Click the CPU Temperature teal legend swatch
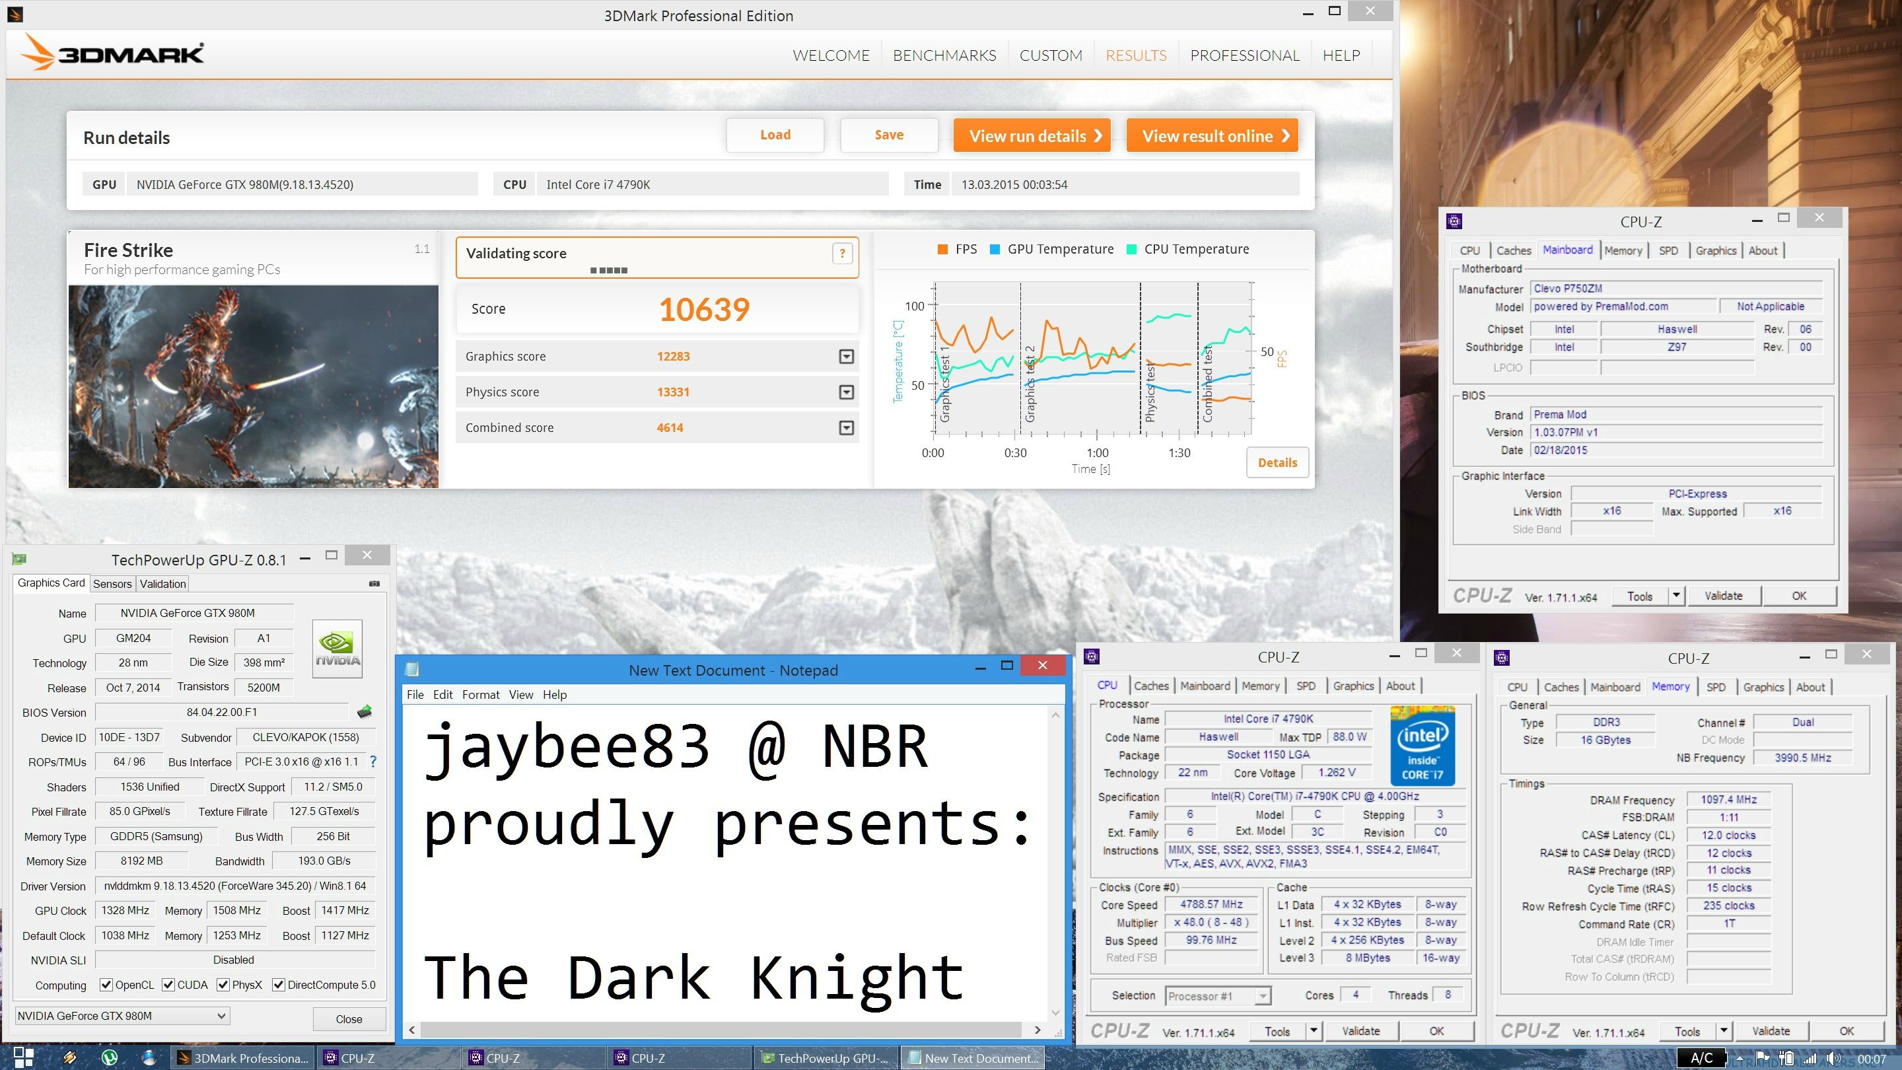Viewport: 1902px width, 1070px height. click(1131, 250)
